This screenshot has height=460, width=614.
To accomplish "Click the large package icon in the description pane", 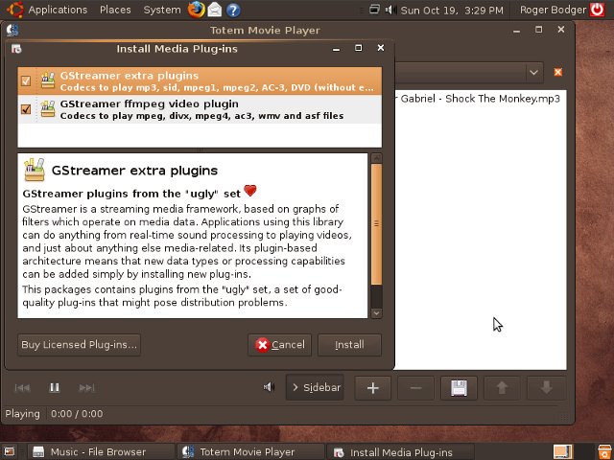I will click(x=35, y=170).
